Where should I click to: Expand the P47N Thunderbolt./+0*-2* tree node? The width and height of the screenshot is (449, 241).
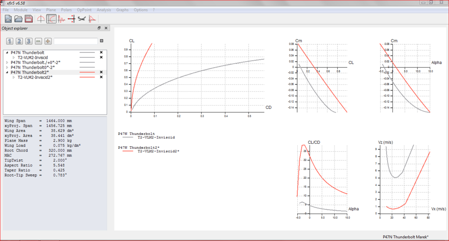coord(7,62)
